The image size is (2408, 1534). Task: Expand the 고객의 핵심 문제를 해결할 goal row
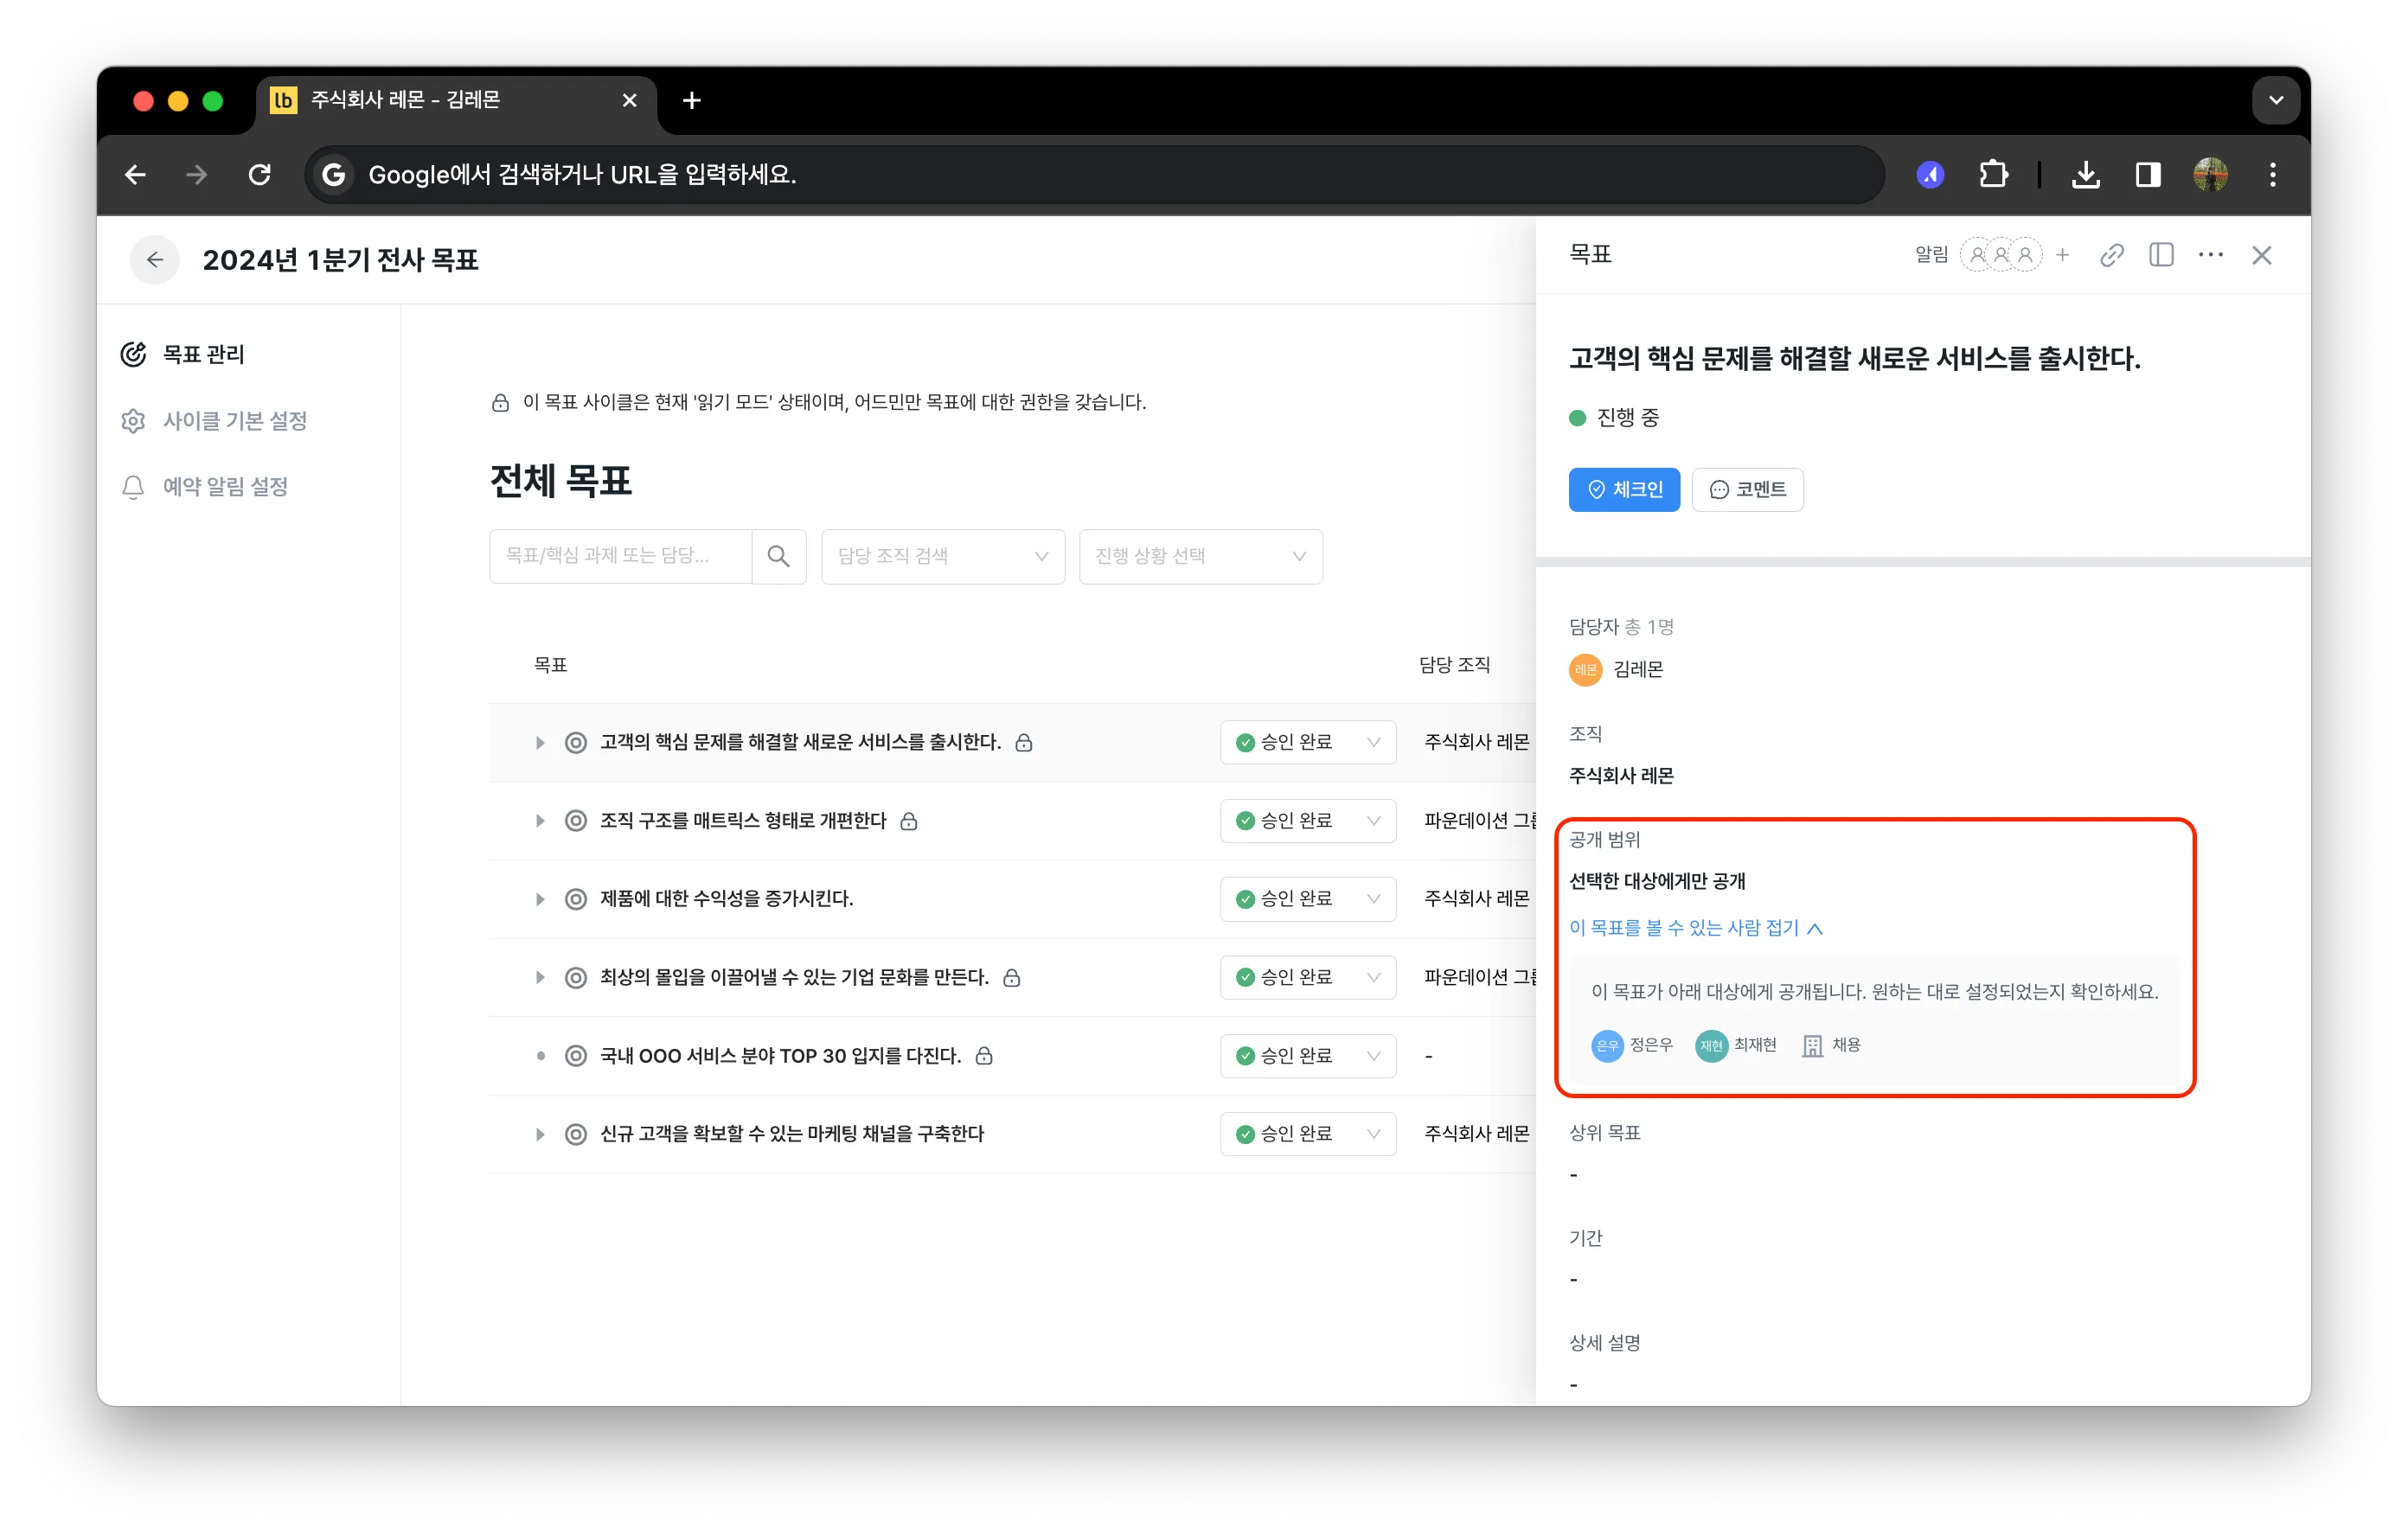540,742
